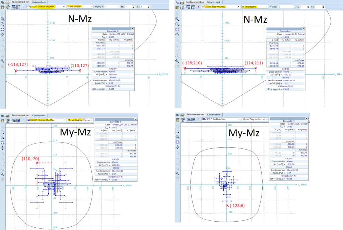Switch to Reinforcement bars tab in All ULS My-Mz panel
This screenshot has width=343, height=230.
20,115
